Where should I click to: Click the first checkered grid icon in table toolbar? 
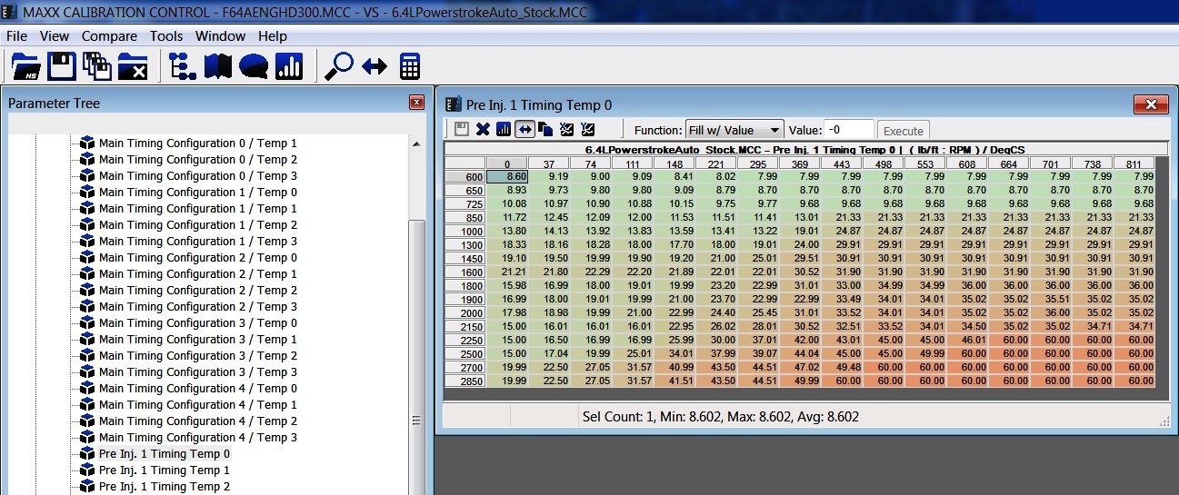[566, 129]
